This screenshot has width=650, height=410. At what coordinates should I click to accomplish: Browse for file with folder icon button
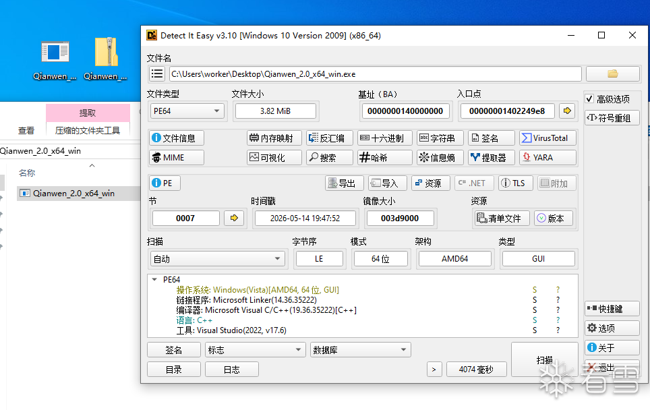click(x=613, y=74)
